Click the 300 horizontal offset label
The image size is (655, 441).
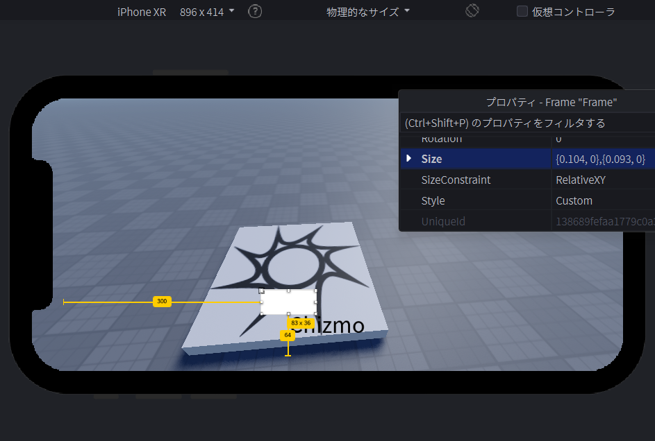[162, 302]
